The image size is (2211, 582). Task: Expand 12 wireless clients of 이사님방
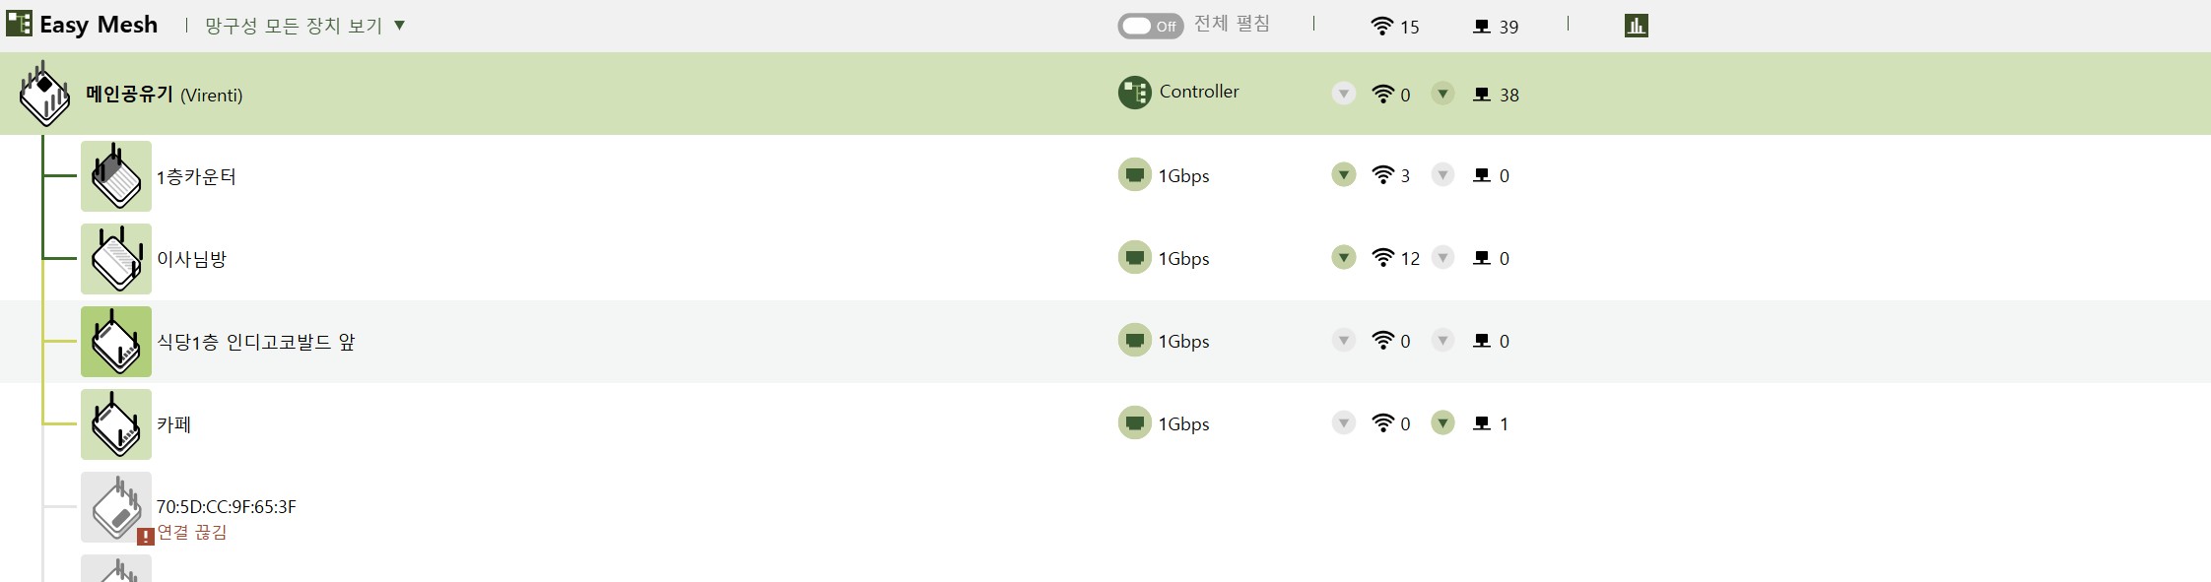click(x=1343, y=258)
